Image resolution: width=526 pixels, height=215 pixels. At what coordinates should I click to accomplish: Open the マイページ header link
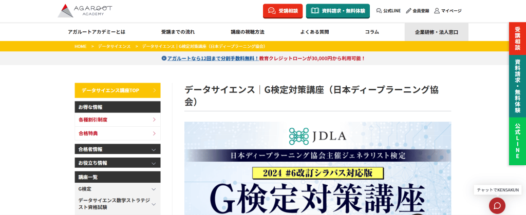pyautogui.click(x=448, y=11)
